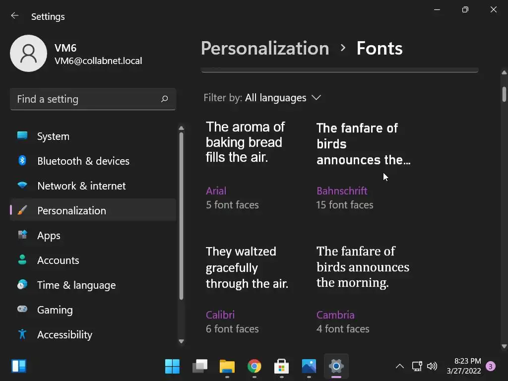Click the volume speaker tray icon
Viewport: 508px width, 381px height.
432,367
